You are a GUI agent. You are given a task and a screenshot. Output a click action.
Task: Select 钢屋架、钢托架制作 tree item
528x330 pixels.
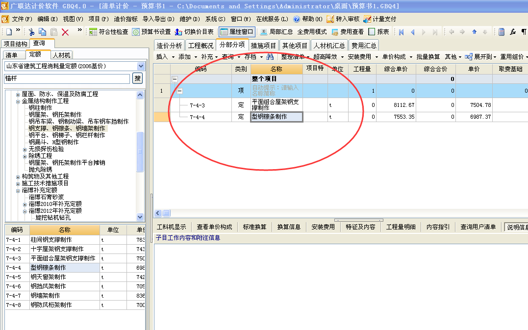coord(55,114)
